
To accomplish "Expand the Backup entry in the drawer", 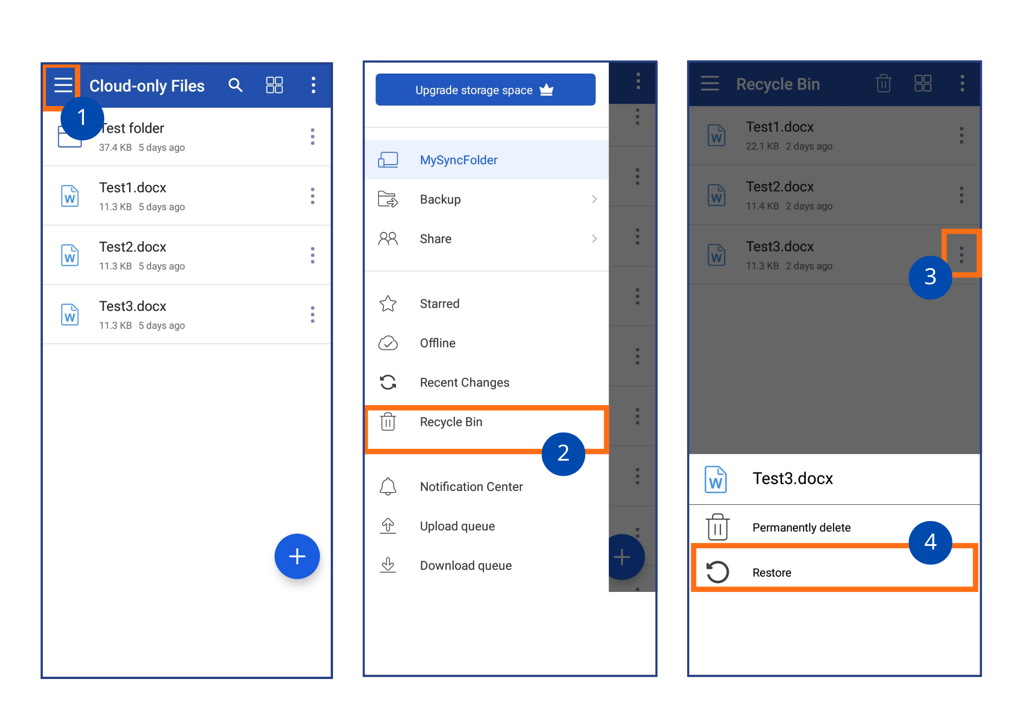I will pyautogui.click(x=486, y=199).
